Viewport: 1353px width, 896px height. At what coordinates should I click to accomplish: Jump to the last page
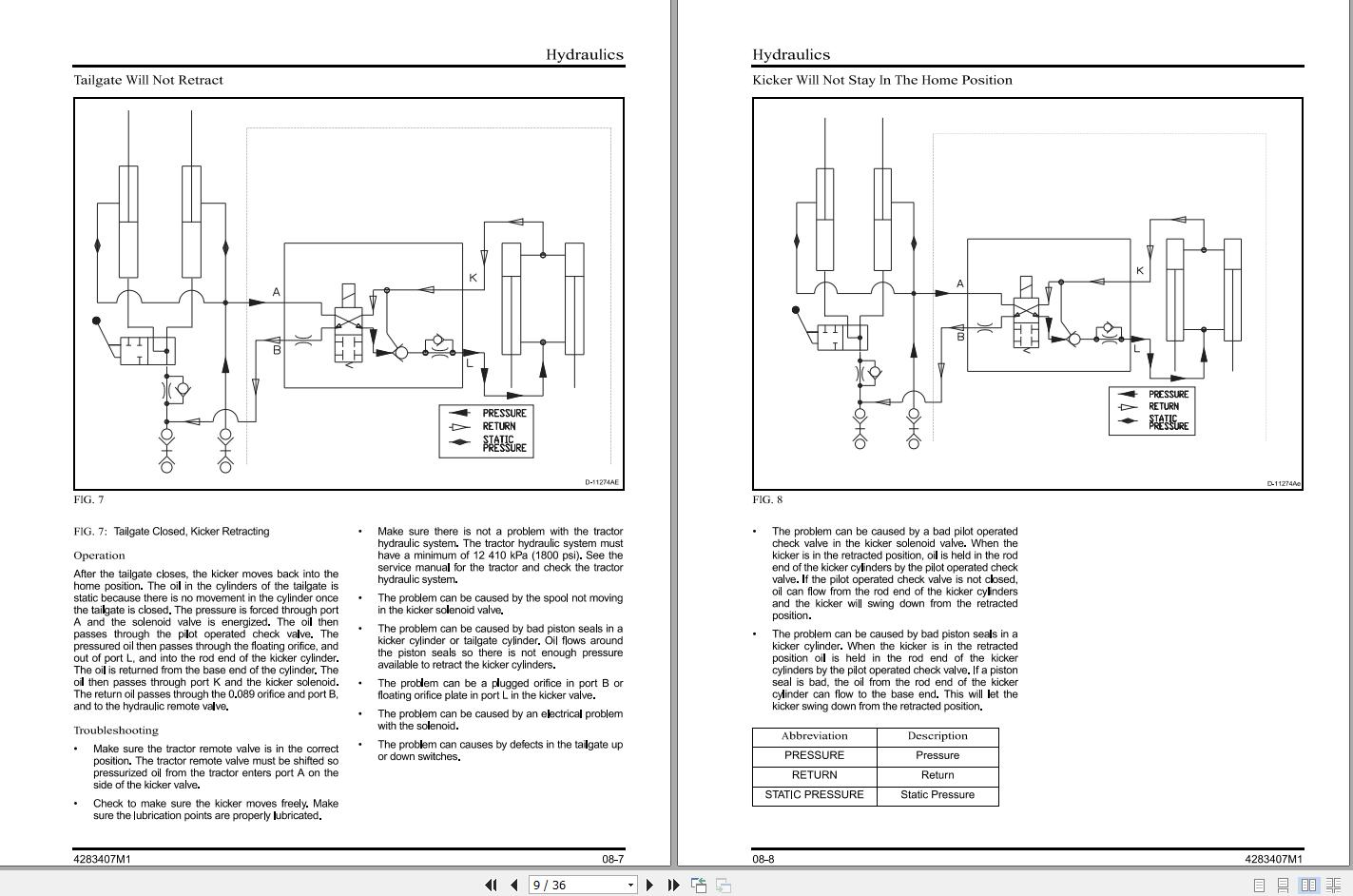coord(673,885)
